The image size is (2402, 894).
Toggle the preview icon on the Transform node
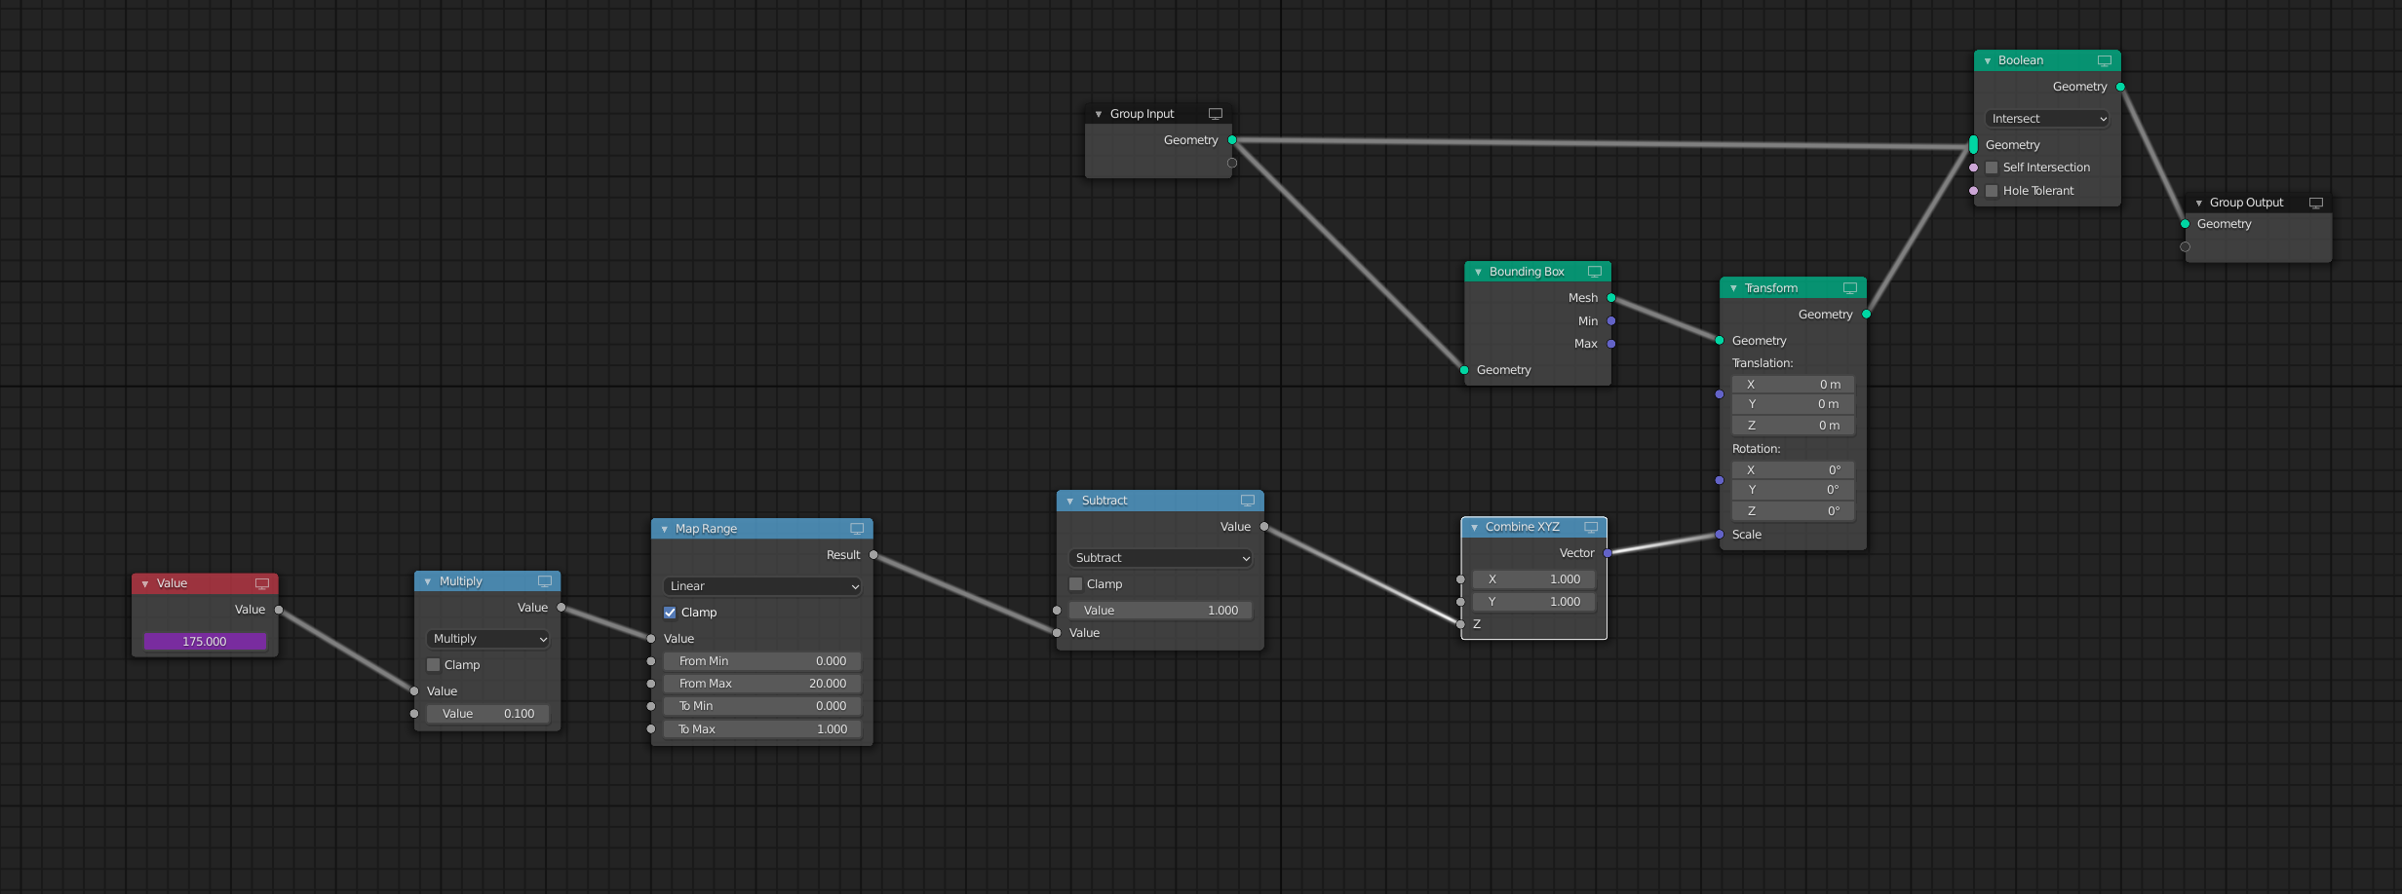[x=1850, y=287]
